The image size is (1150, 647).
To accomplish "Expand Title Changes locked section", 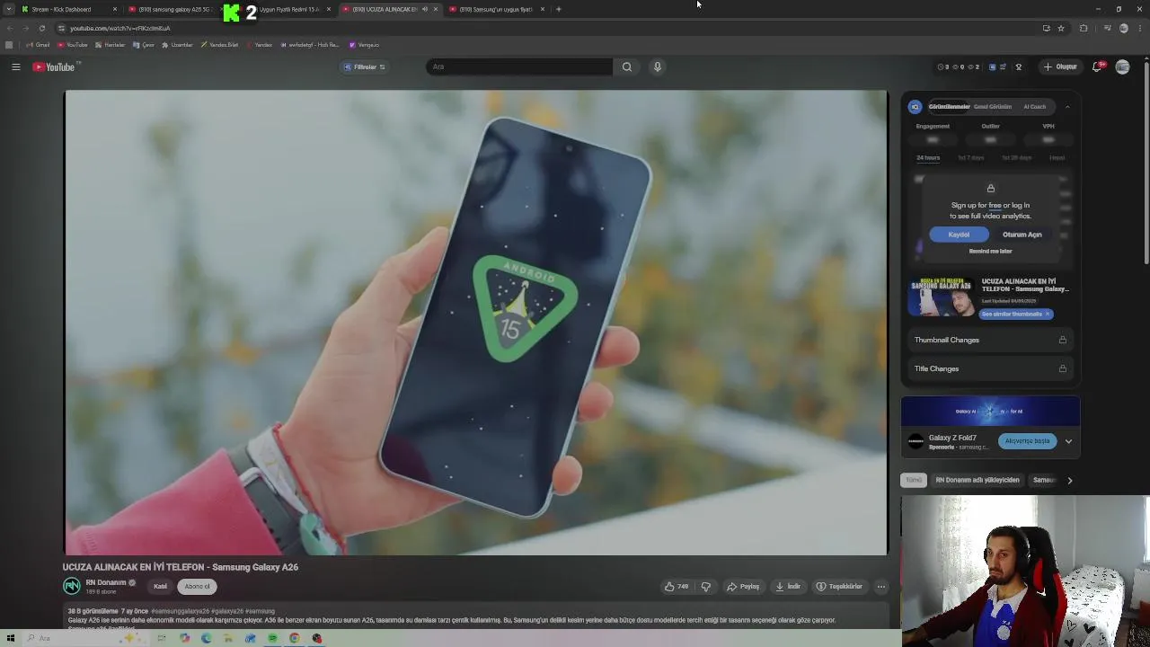I will coord(990,368).
